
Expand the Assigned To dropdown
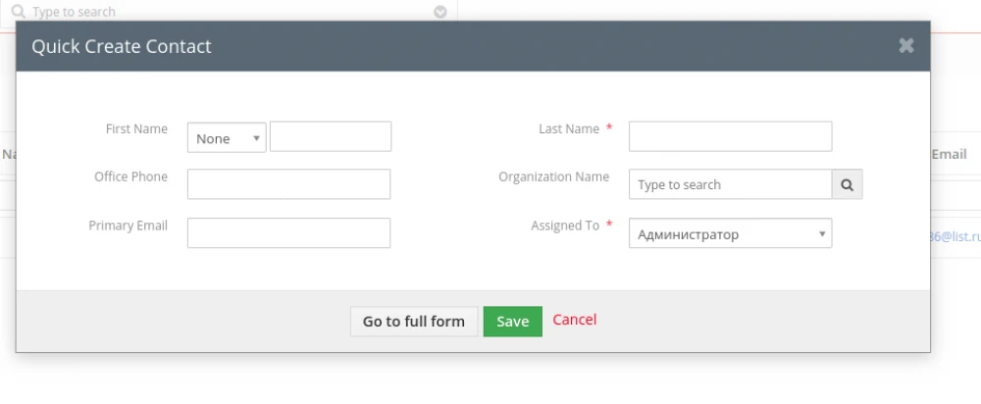730,234
